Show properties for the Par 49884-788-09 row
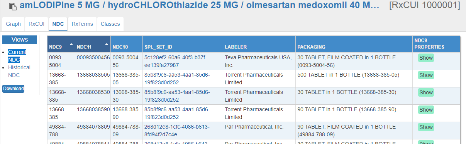Screen dimensions: 466x144 click(426, 127)
